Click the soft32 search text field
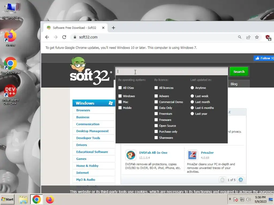 172,72
